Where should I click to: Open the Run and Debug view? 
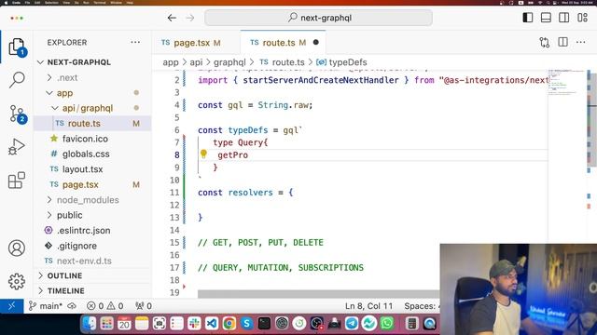click(x=17, y=147)
